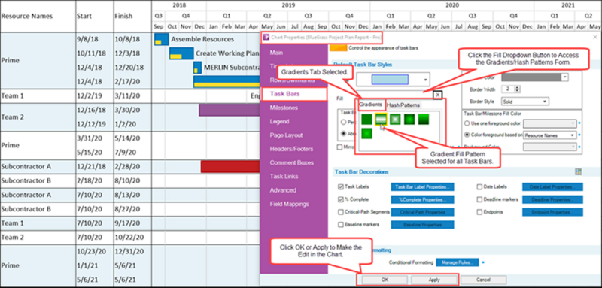602x288 pixels.
Task: Click the Task Bar Decorations grid icon
Action: click(578, 171)
